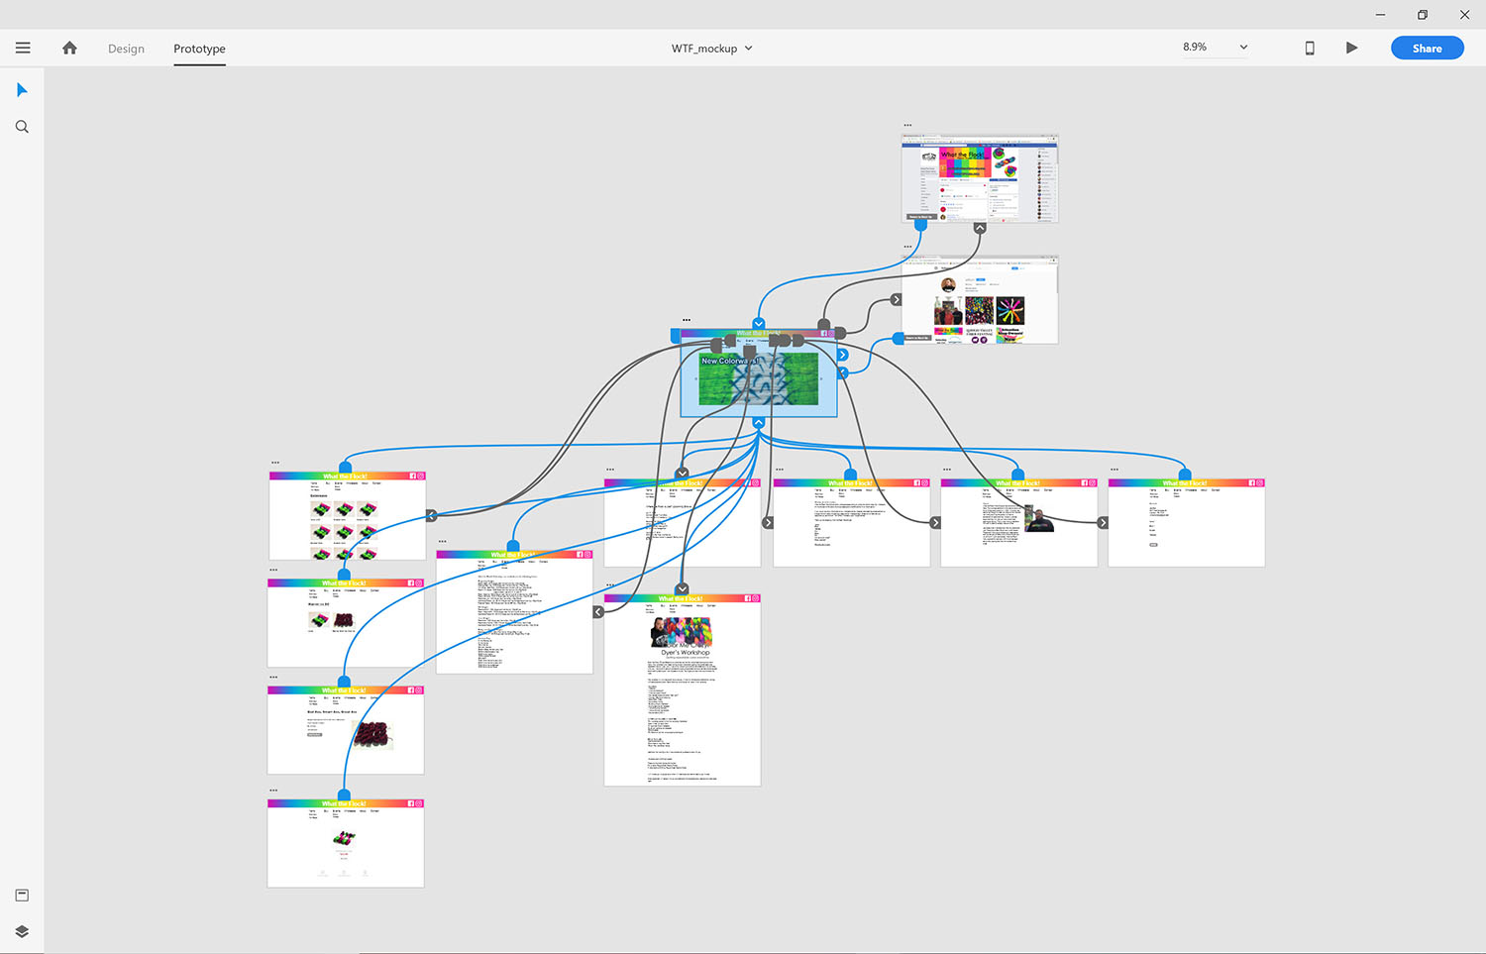Choose the Select arrow tool
Image resolution: width=1486 pixels, height=954 pixels.
(22, 90)
